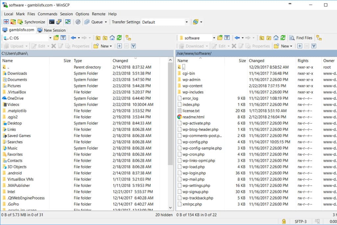337x225 pixels.
Task: Open the Mark menu
Action: [20, 14]
